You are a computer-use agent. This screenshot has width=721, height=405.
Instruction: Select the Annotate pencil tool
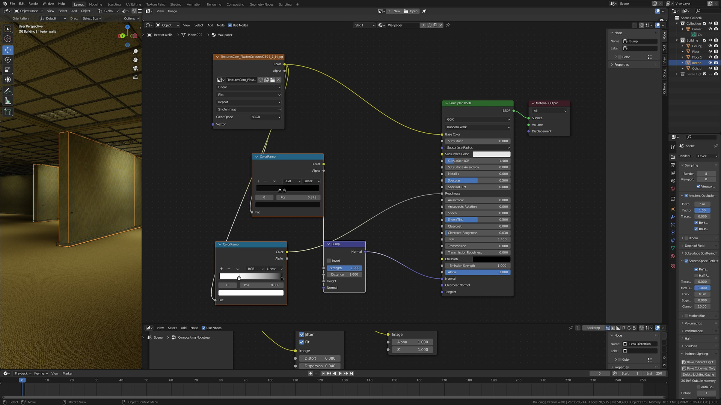[x=8, y=91]
